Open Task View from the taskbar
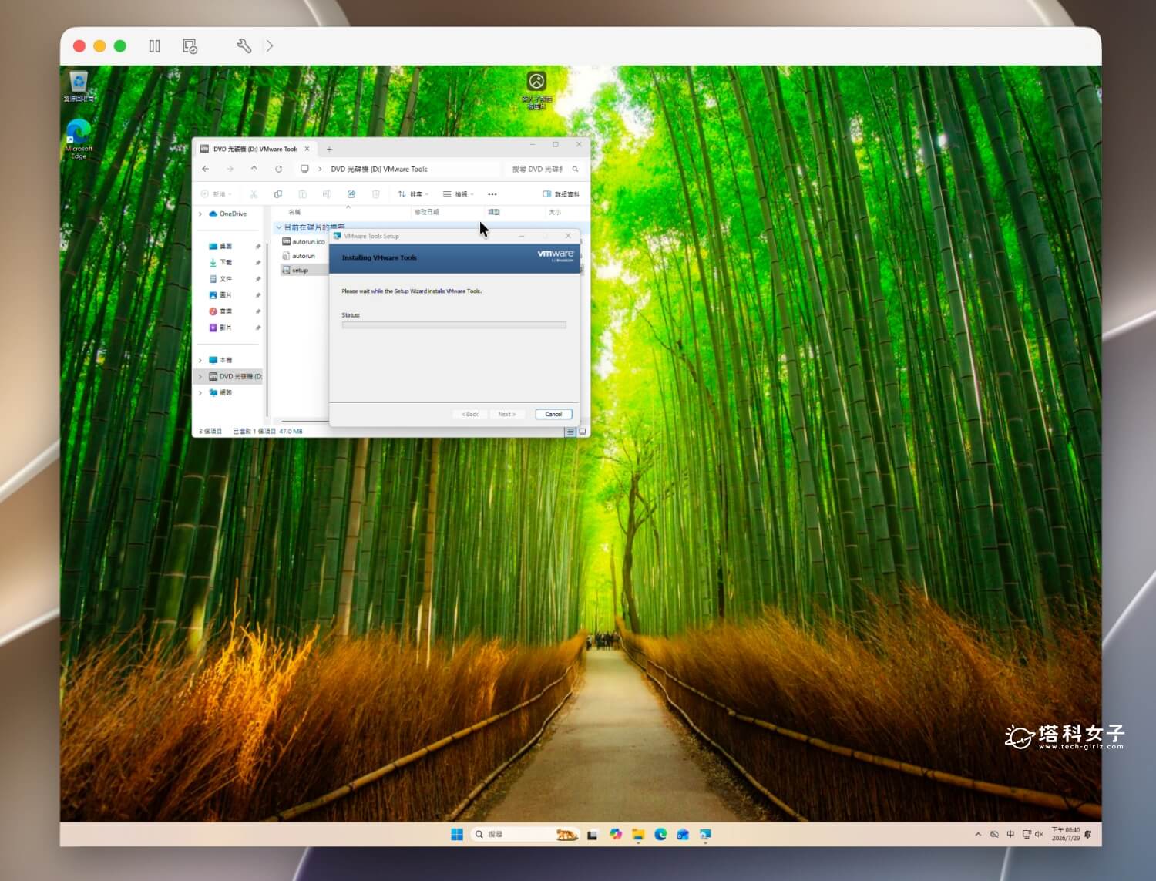The height and width of the screenshot is (881, 1156). click(592, 835)
